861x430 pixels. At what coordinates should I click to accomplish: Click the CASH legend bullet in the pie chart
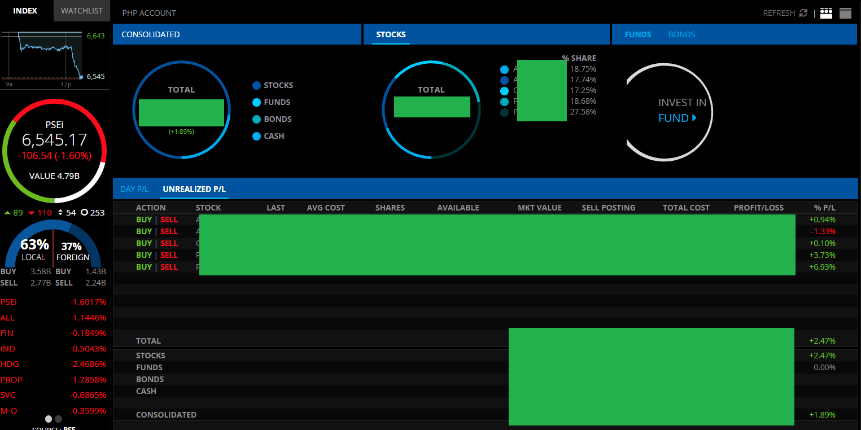(x=255, y=136)
